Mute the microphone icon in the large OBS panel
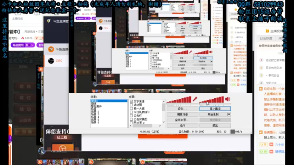This screenshot has width=294, height=165. pyautogui.click(x=195, y=99)
